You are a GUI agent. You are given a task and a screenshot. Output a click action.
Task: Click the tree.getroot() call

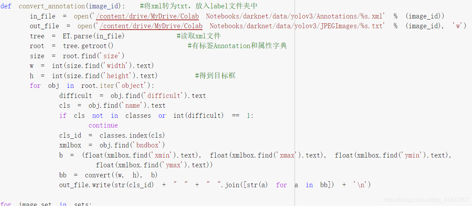point(88,46)
